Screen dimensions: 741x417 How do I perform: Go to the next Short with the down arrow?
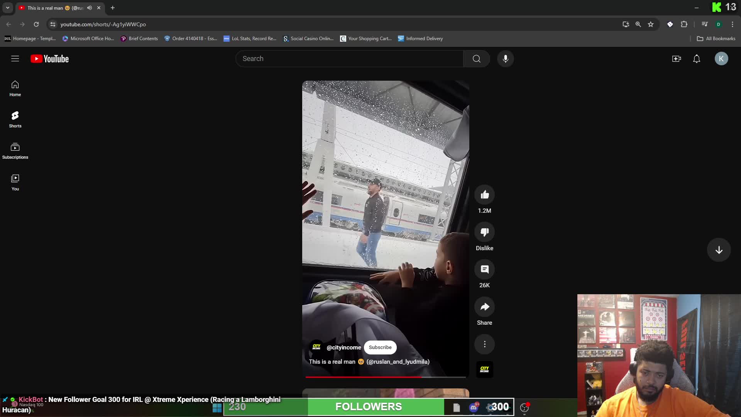pos(719,250)
